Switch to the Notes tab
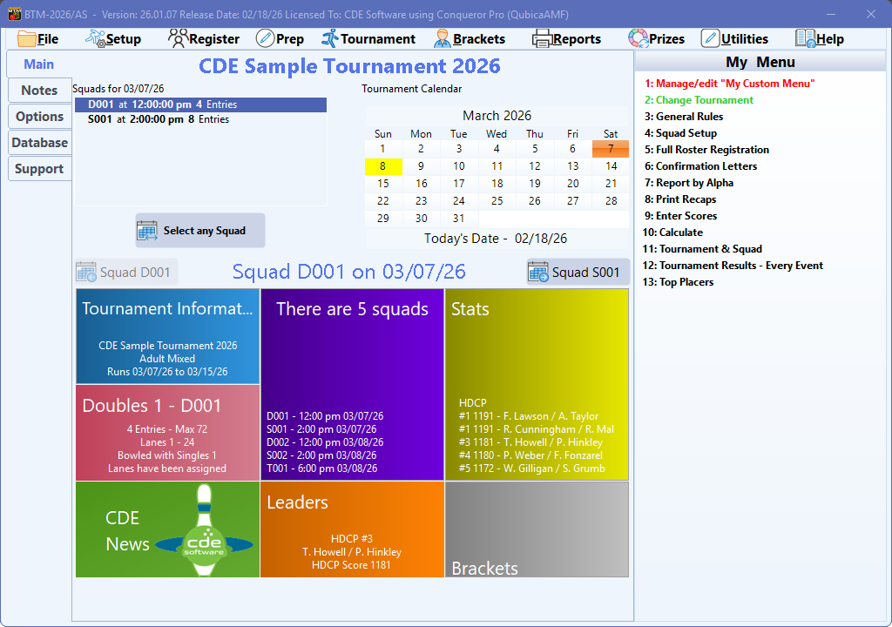Screen dimensions: 892x627 39,91
